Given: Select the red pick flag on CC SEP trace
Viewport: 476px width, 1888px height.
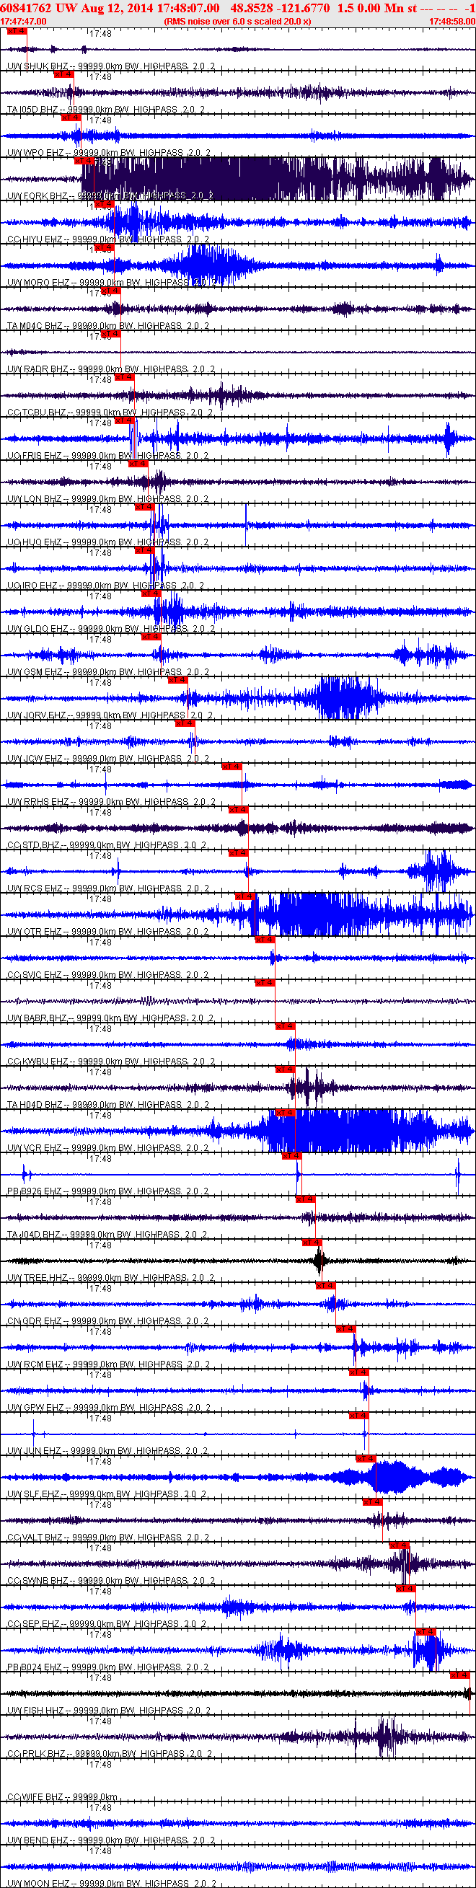Looking at the screenshot, I should pos(405,1588).
